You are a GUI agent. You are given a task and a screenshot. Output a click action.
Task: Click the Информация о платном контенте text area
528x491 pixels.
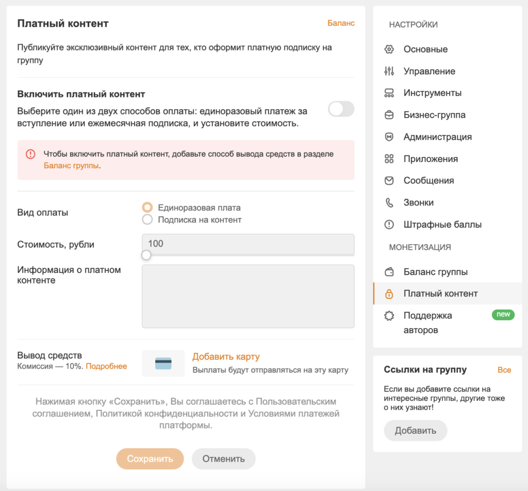coord(248,296)
